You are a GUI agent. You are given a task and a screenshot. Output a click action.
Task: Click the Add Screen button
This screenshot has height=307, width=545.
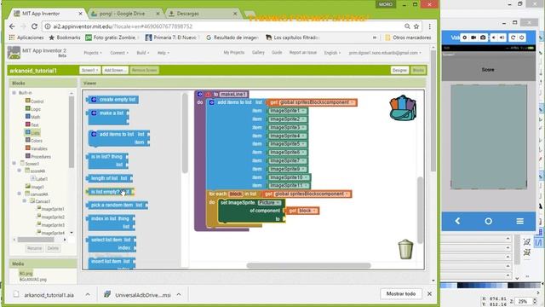click(x=115, y=70)
